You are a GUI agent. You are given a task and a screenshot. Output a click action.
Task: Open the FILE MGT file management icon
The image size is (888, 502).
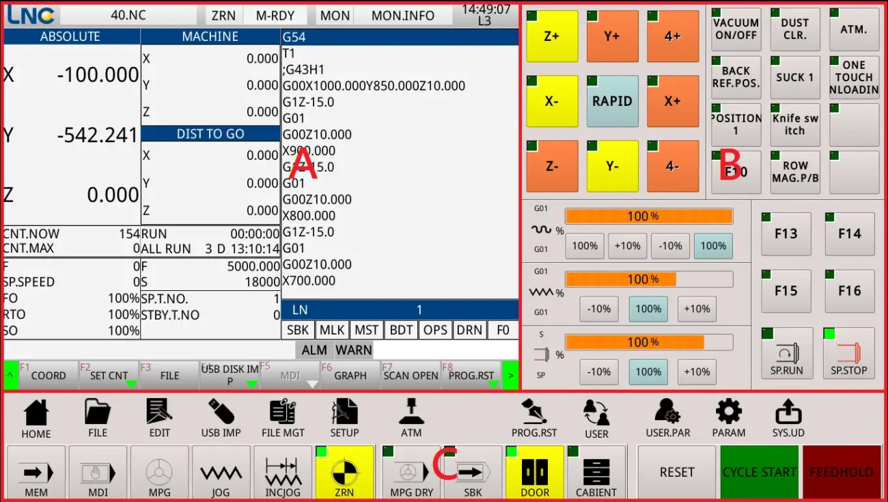[282, 417]
